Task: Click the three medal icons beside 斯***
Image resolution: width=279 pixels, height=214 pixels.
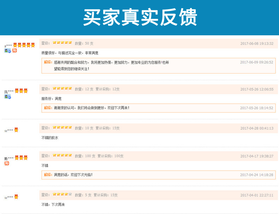Action: pyautogui.click(x=21, y=158)
